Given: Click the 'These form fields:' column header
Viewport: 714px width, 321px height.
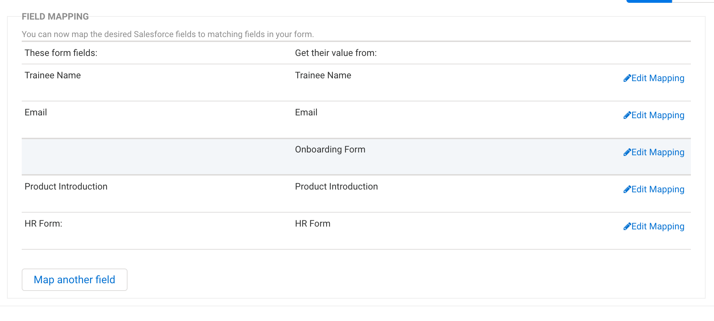Looking at the screenshot, I should [x=61, y=53].
